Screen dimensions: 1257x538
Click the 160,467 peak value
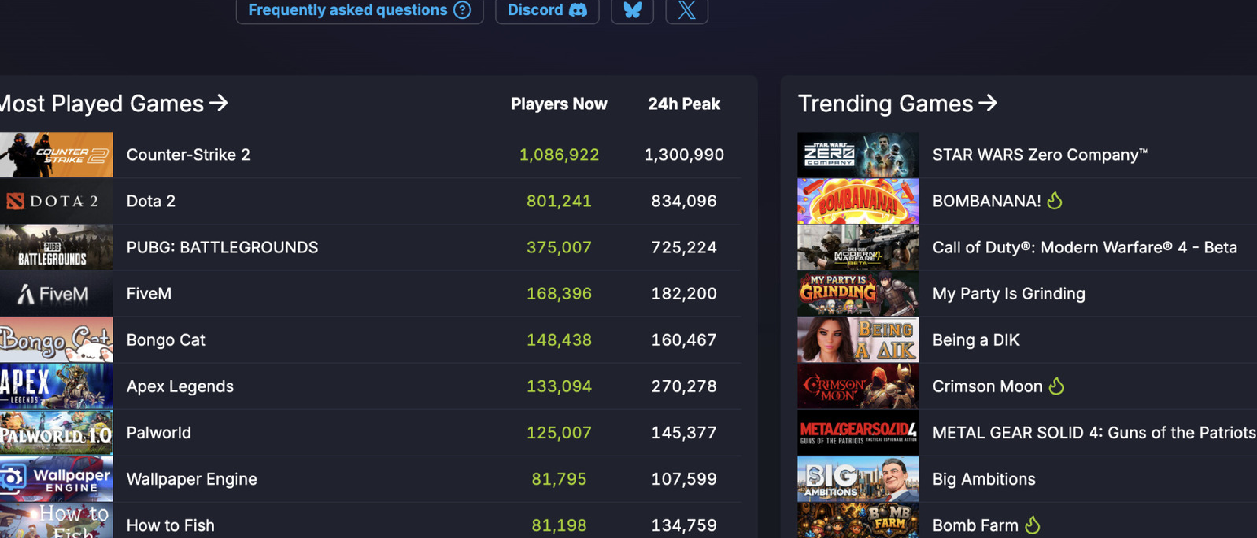click(x=684, y=340)
